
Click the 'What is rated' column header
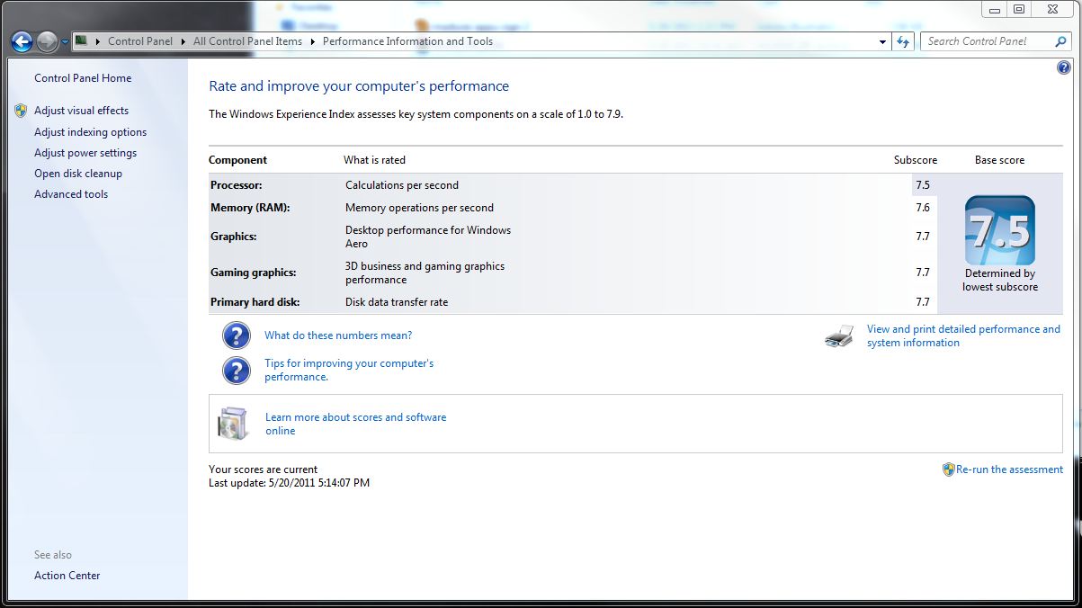375,160
